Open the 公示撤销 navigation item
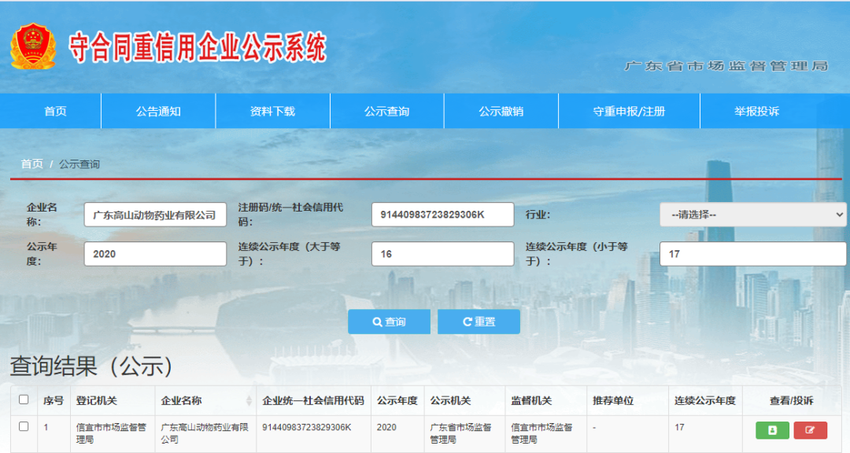This screenshot has width=850, height=453. (501, 111)
